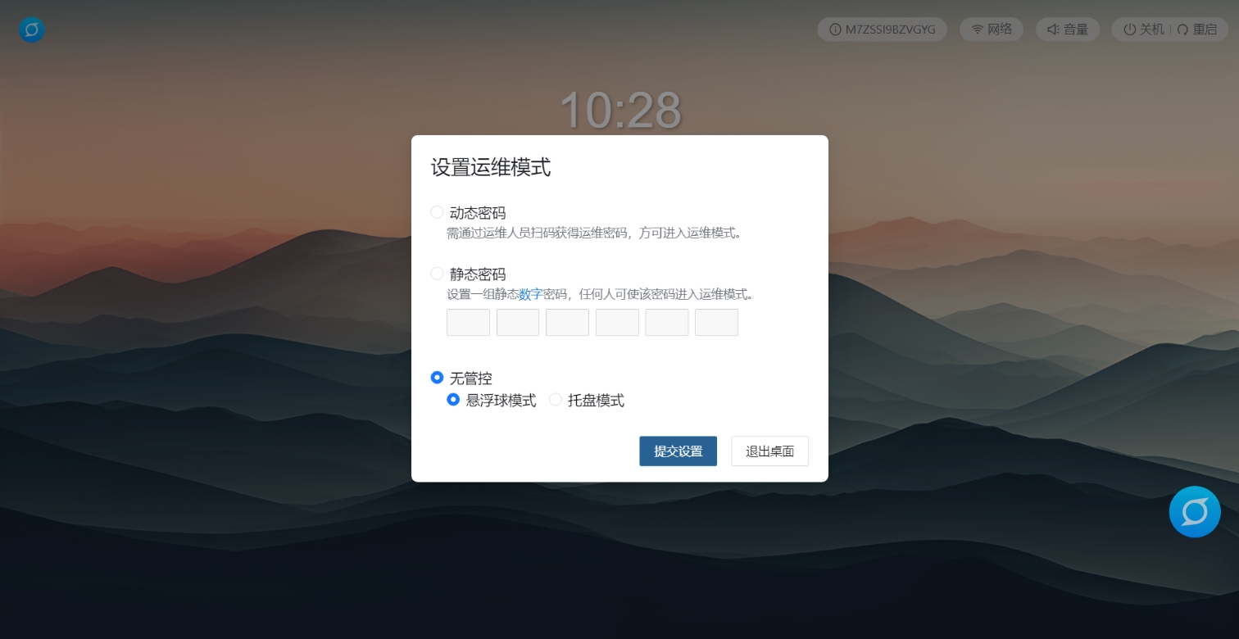The height and width of the screenshot is (639, 1239).
Task: Focus the third static password digit box
Action: click(x=567, y=322)
